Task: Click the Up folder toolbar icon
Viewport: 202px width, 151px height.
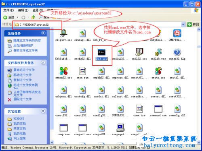Action: (x=33, y=17)
